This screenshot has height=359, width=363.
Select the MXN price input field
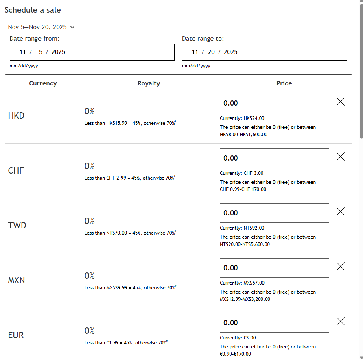point(274,268)
